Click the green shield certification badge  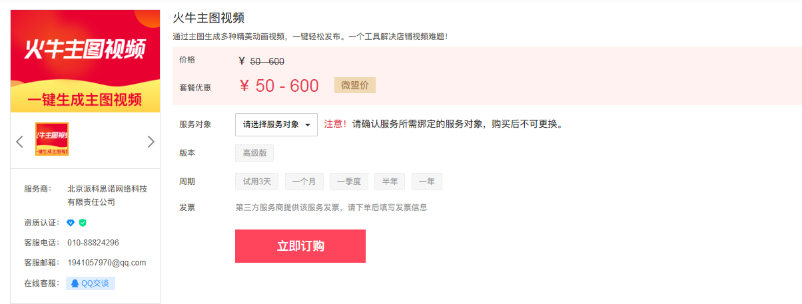coord(83,223)
